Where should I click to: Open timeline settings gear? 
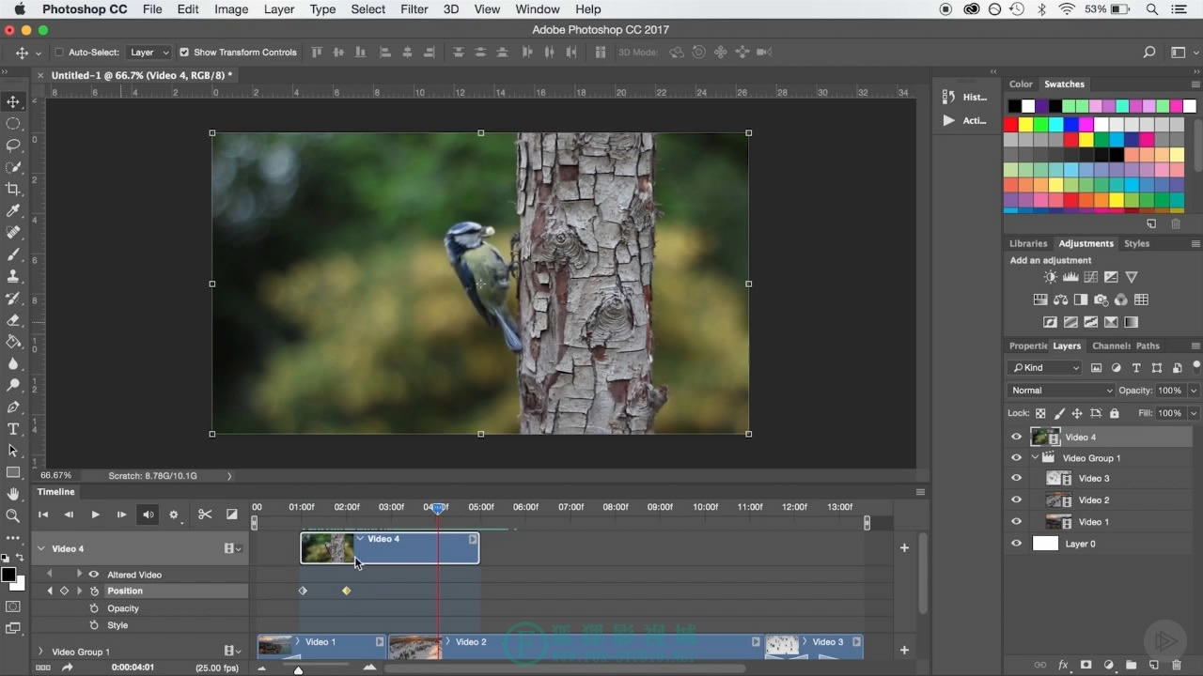point(174,515)
